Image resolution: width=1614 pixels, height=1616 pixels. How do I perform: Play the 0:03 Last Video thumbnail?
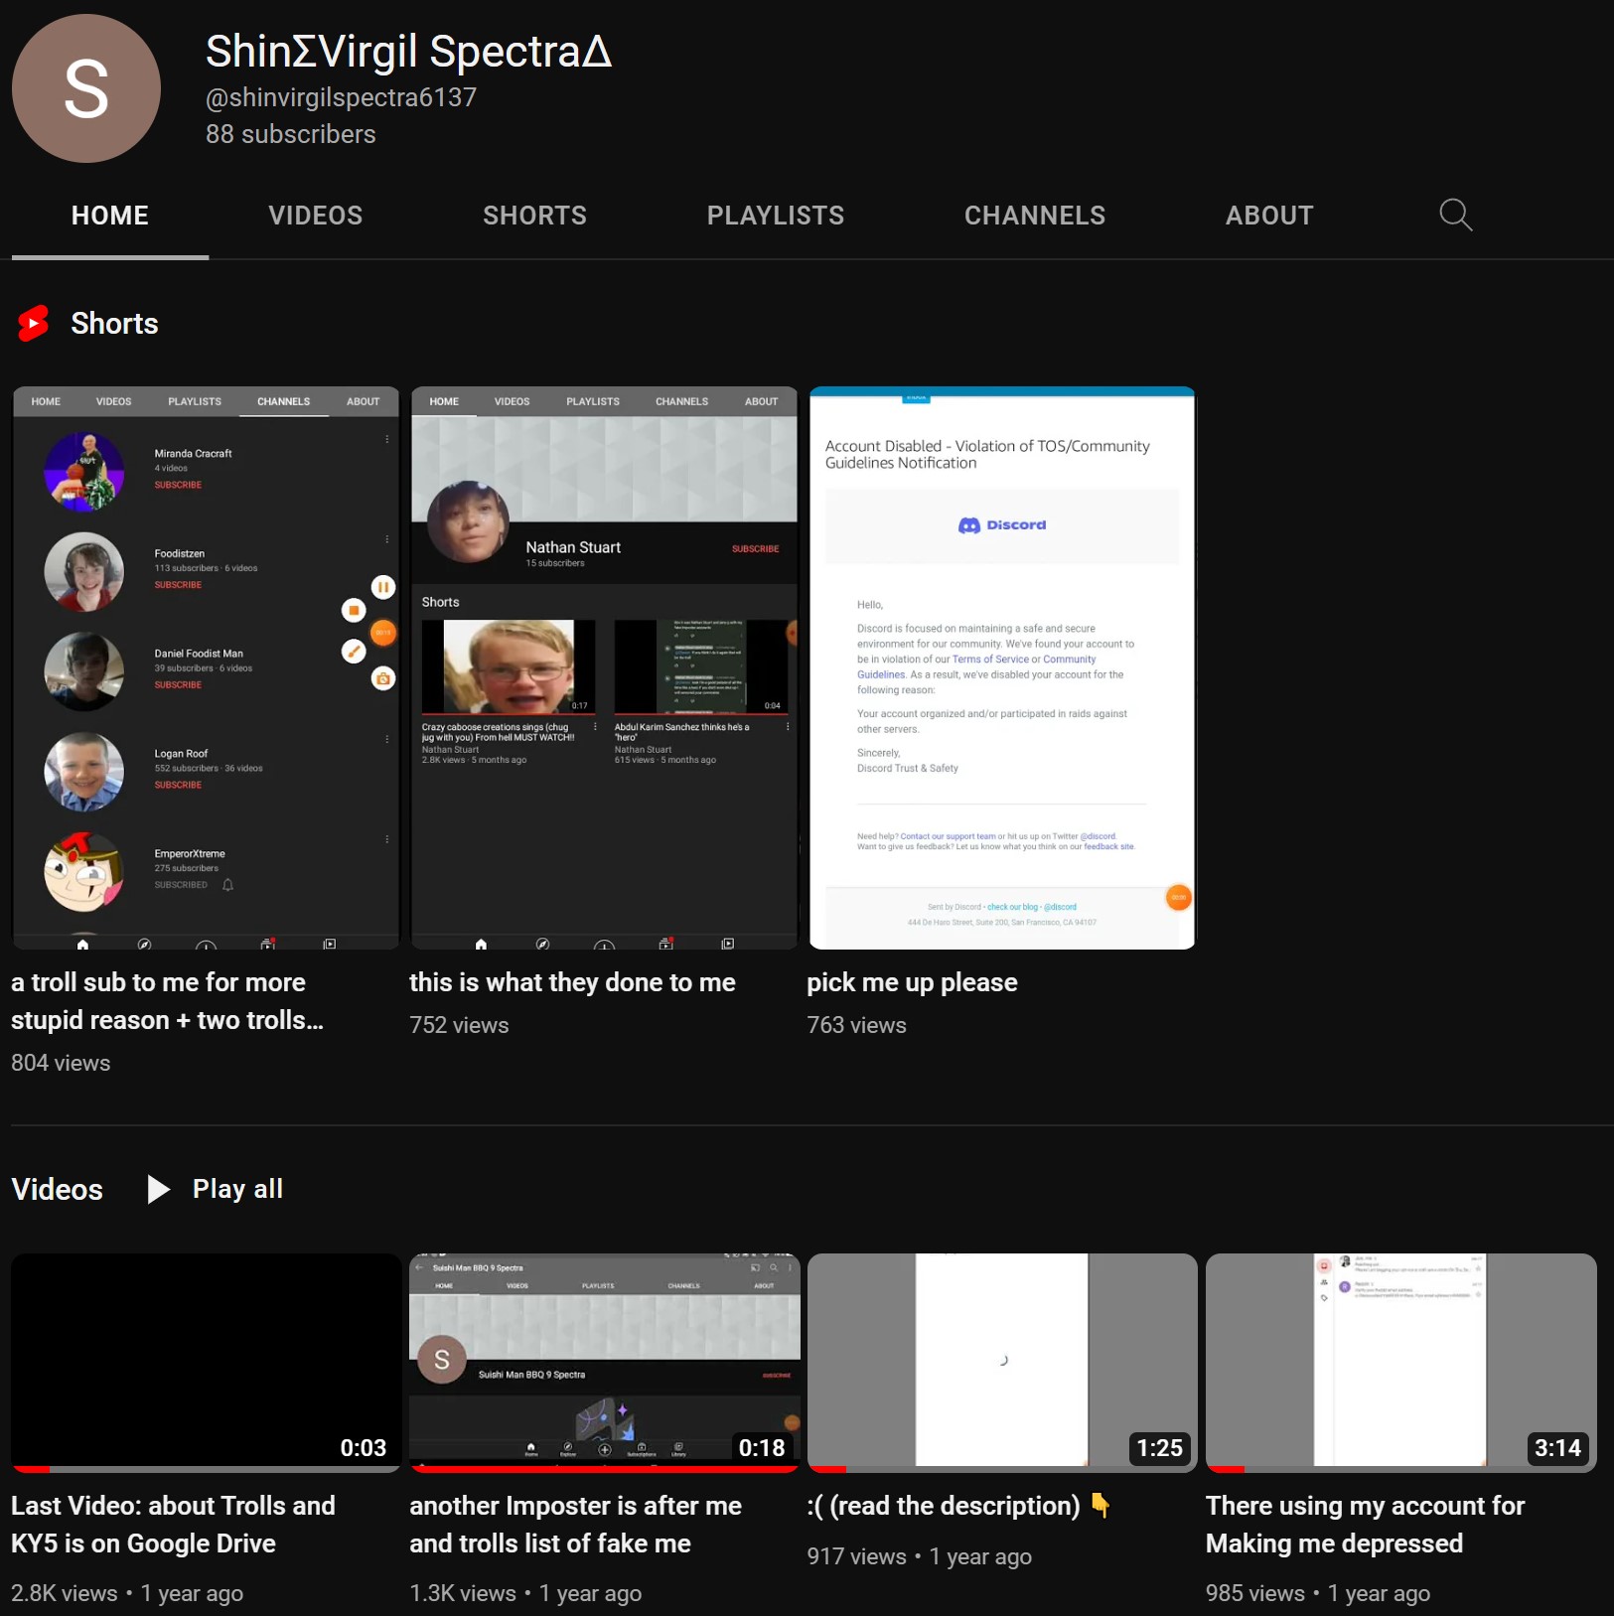click(x=206, y=1359)
